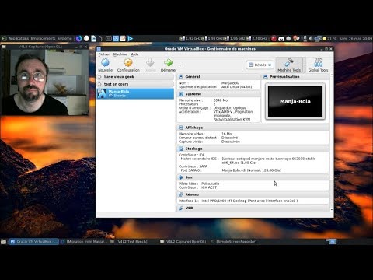The image size is (373, 280).
Task: Click the Stockage section icon
Action: tap(181, 149)
